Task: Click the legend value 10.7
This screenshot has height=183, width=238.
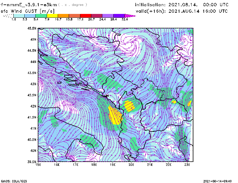Action: click(x=58, y=19)
